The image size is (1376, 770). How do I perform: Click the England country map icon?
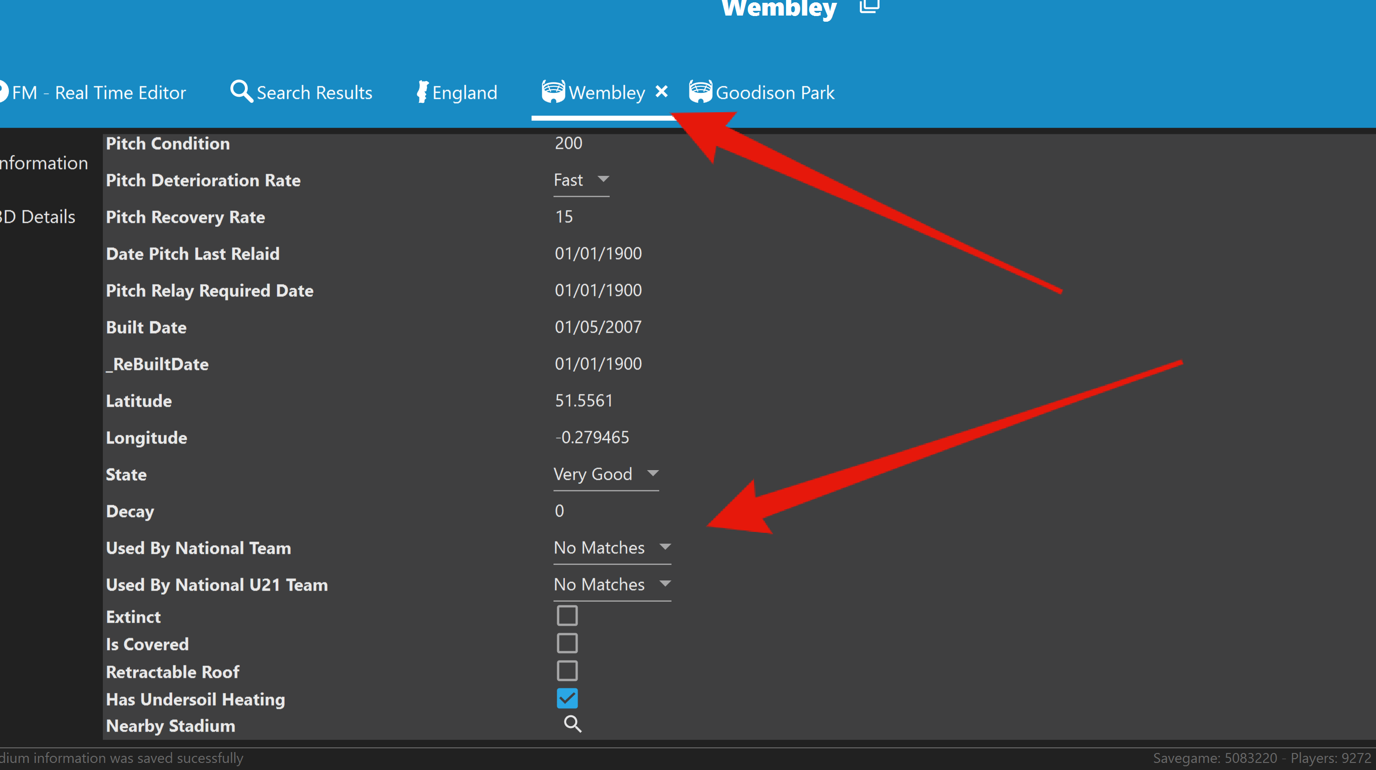(422, 92)
